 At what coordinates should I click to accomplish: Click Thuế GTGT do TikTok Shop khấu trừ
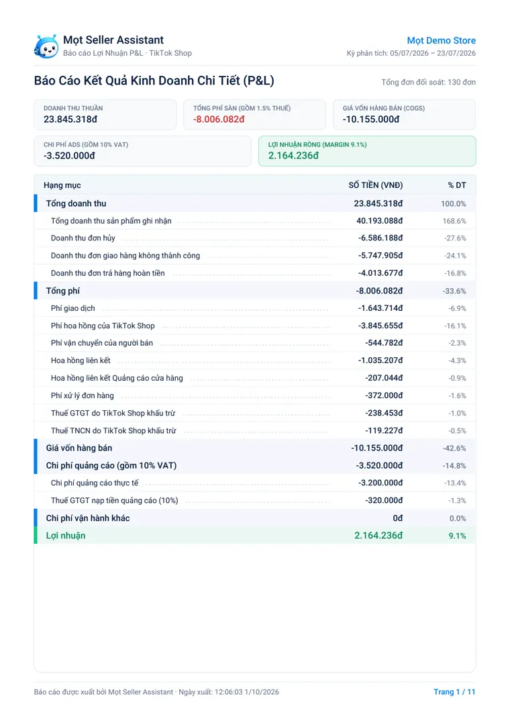(x=113, y=413)
